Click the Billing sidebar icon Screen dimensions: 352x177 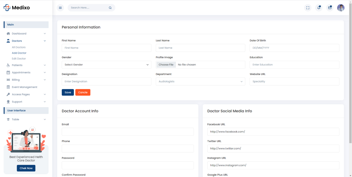(8, 80)
